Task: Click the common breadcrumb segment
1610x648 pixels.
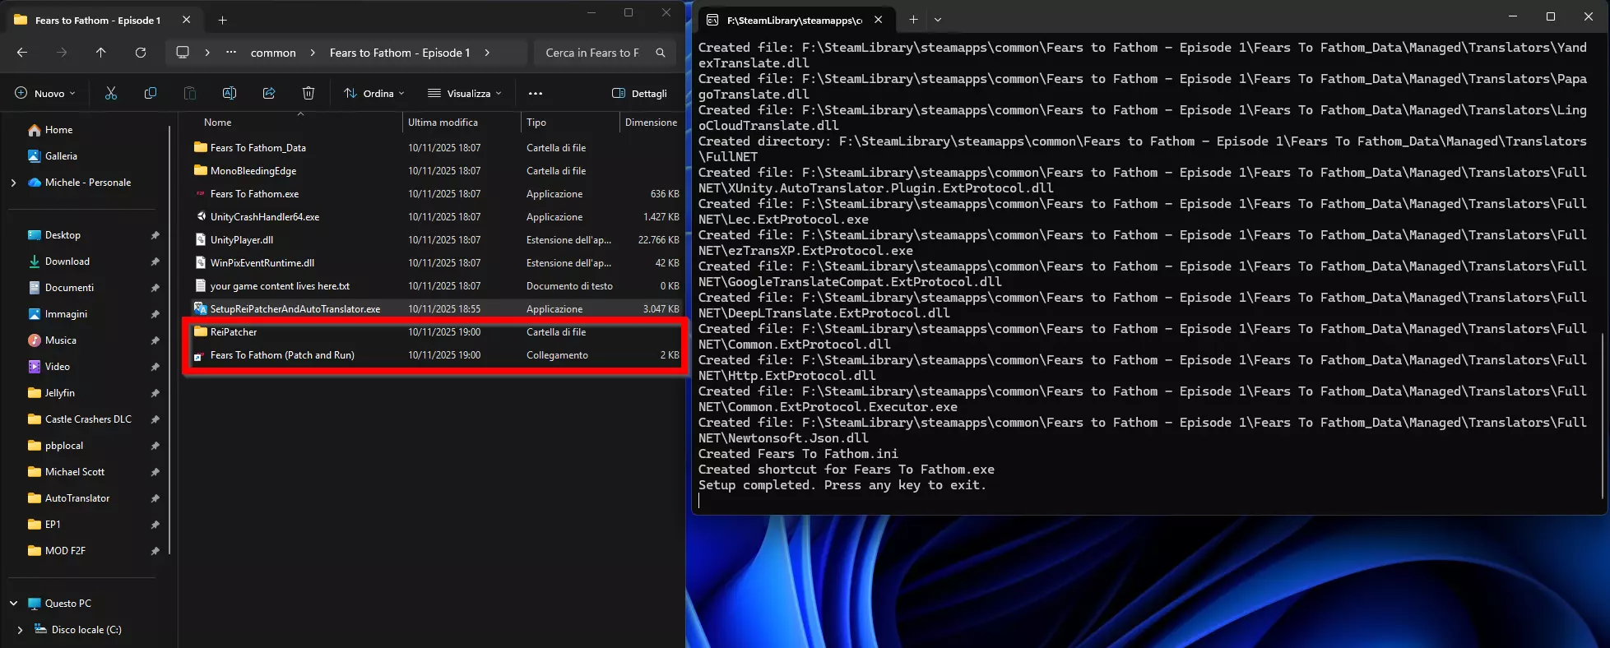Action: 273,53
